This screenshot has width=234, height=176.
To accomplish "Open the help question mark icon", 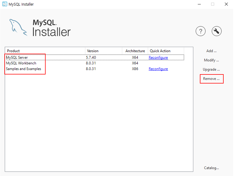I will pos(200,31).
